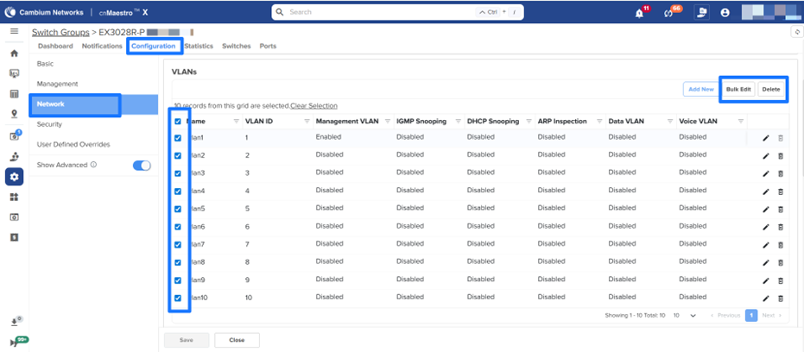804x352 pixels.
Task: Switch to the Statistics tab
Action: click(x=199, y=46)
